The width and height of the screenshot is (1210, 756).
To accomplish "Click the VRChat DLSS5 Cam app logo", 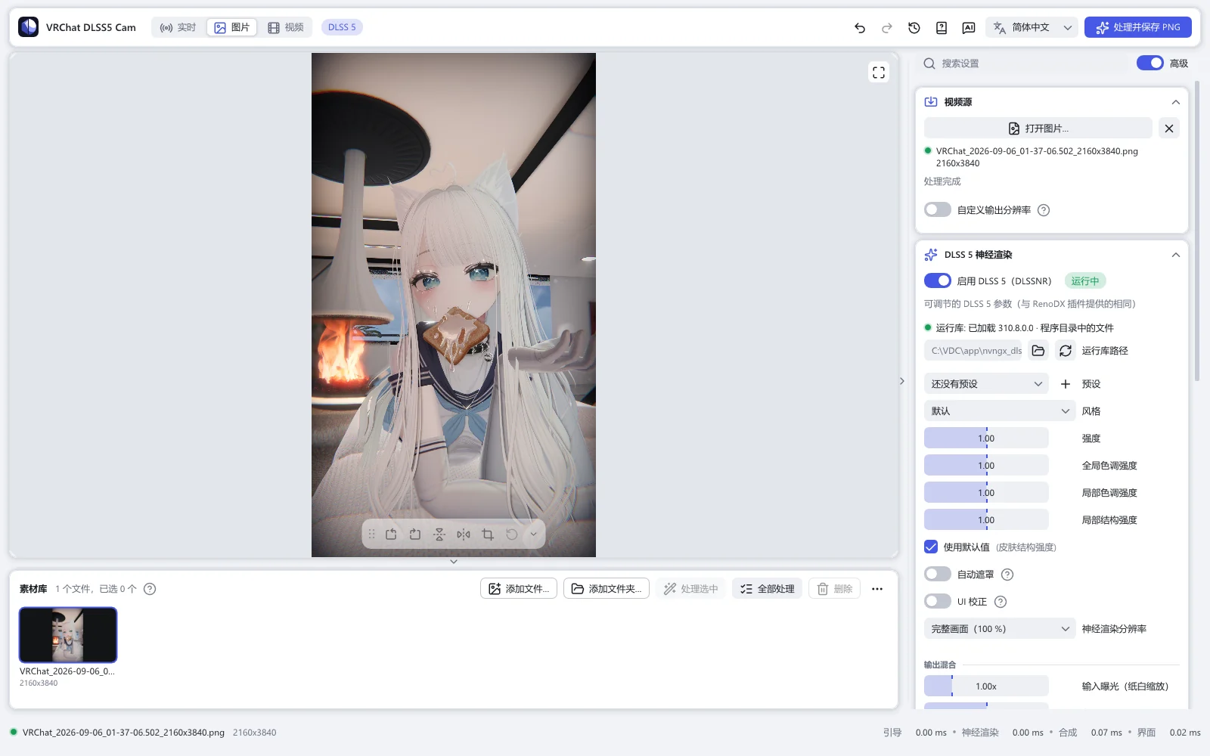I will click(x=29, y=27).
